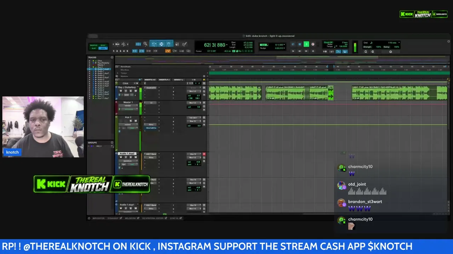Select the Scrubber speaker tool
The width and height of the screenshot is (453, 254).
177,44
